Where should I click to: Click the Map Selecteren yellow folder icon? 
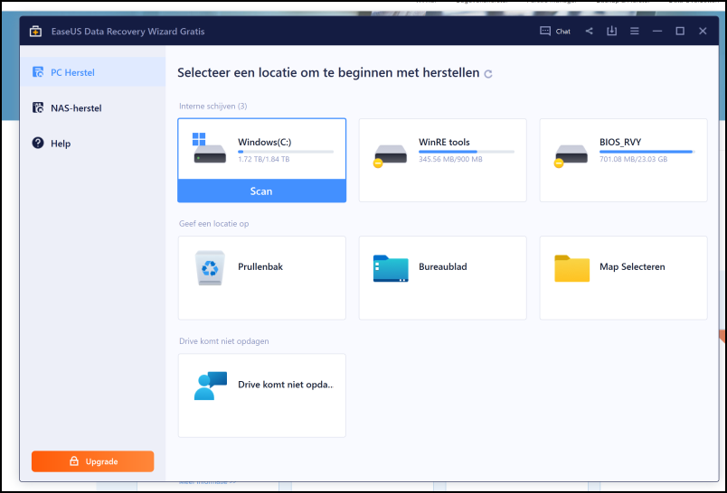click(571, 268)
